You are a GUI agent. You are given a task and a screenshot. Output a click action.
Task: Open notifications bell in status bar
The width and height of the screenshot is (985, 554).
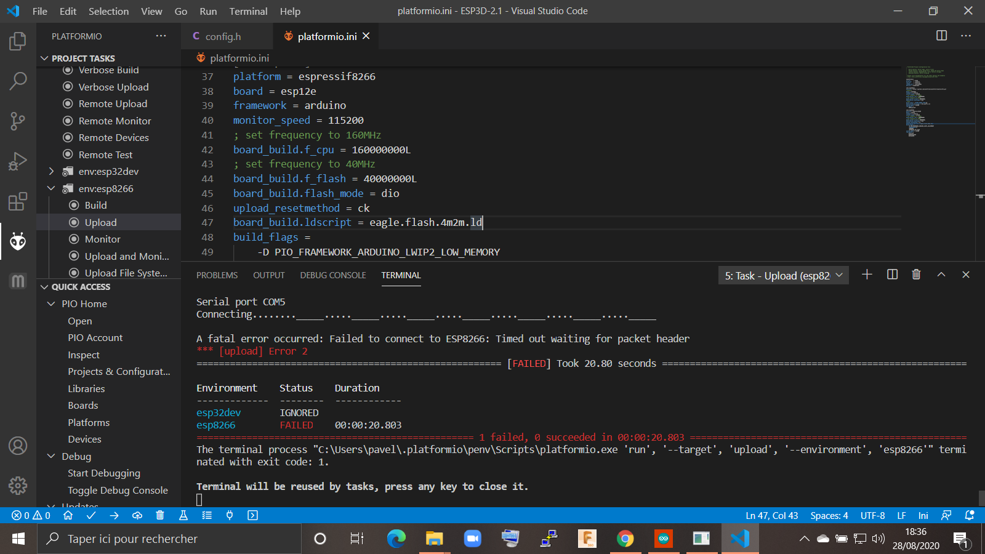[x=970, y=515]
